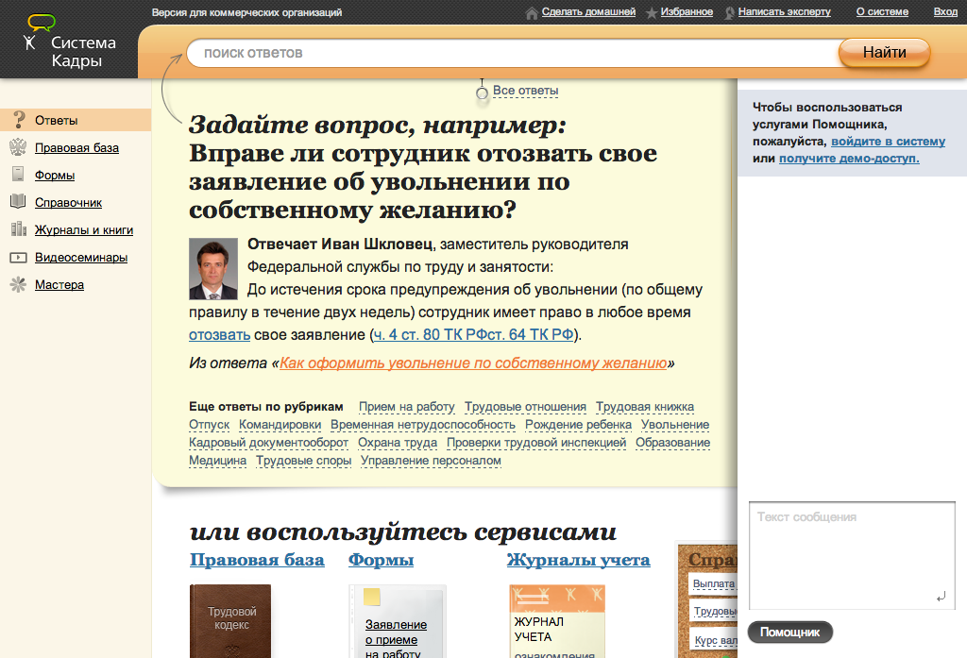Click the Текст сообщения message box
This screenshot has width=967, height=658.
point(852,555)
